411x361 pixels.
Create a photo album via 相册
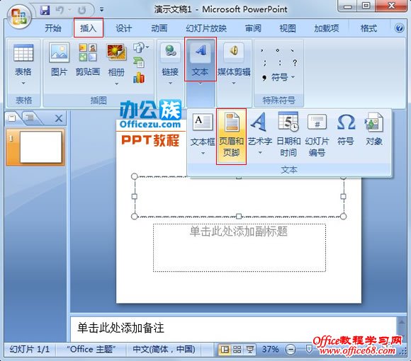116,60
